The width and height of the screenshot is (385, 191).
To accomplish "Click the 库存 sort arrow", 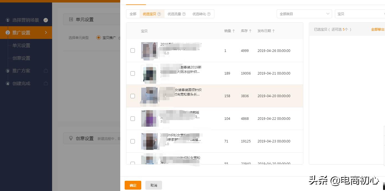I will [250, 31].
